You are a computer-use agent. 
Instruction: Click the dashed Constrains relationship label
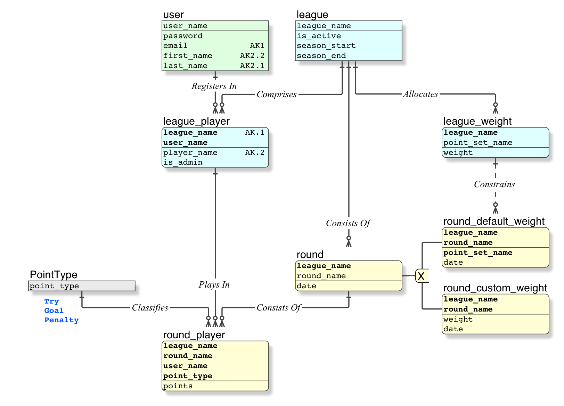pos(494,184)
